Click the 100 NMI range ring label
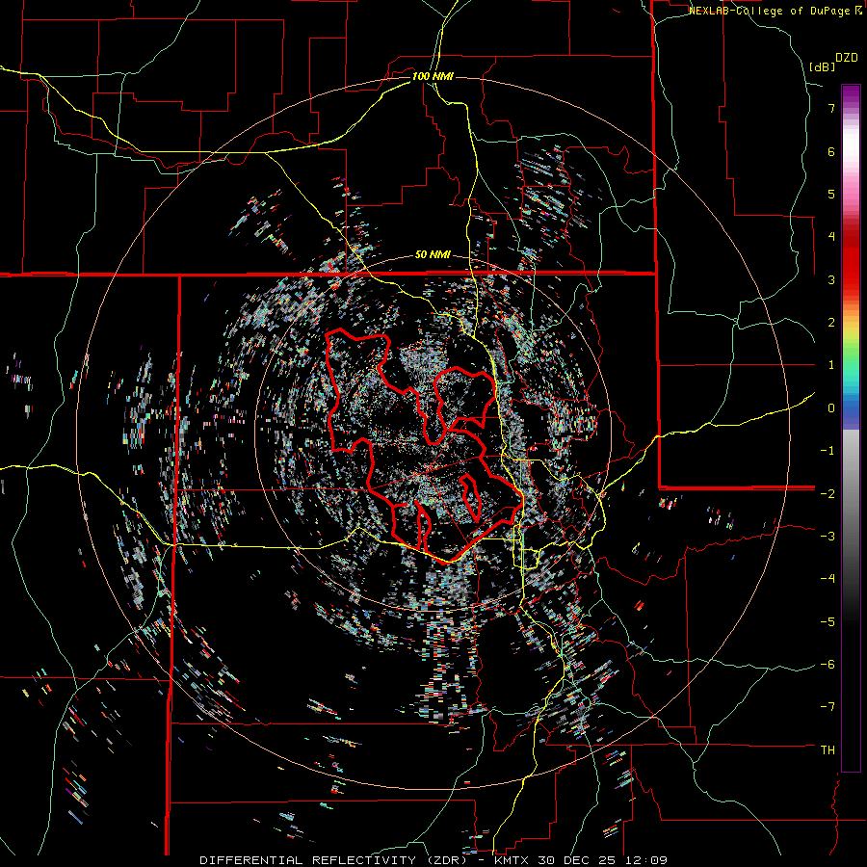 pyautogui.click(x=433, y=76)
